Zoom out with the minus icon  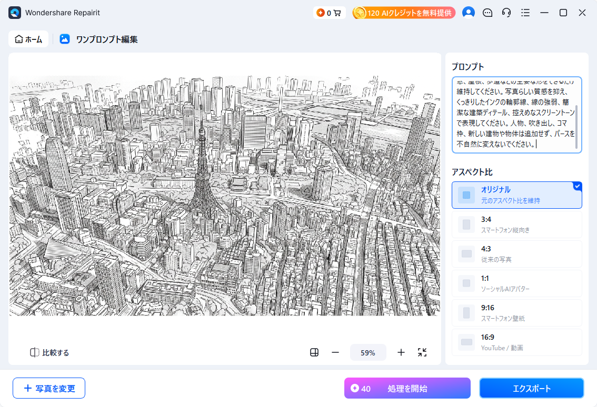click(335, 353)
